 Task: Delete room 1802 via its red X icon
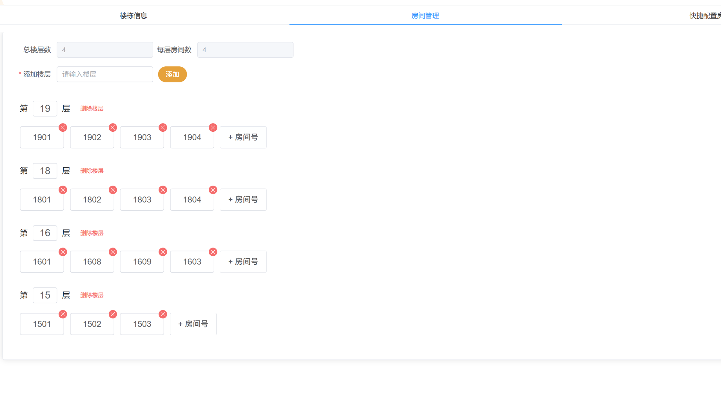pos(113,190)
